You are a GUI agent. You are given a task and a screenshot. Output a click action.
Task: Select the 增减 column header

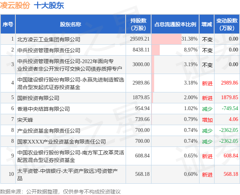pos(207,24)
